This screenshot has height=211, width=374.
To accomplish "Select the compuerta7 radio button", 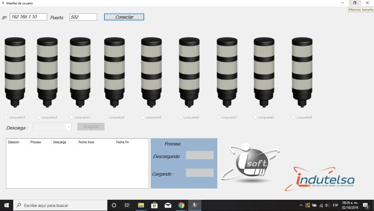I will (x=218, y=117).
